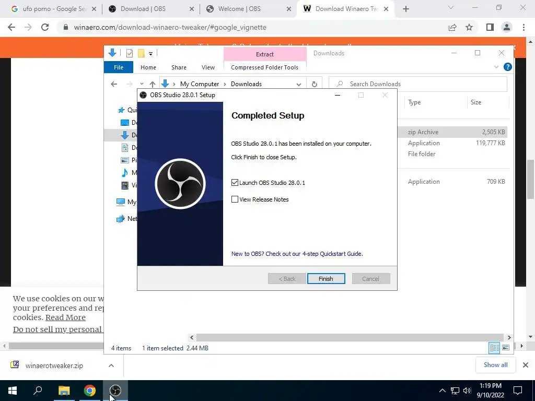The height and width of the screenshot is (401, 535).
Task: Open the View ribbon tab
Action: tap(208, 67)
